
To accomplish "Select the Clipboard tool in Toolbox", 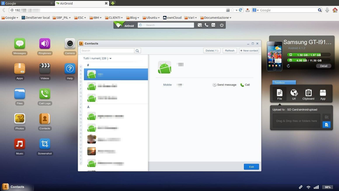I will click(x=308, y=94).
